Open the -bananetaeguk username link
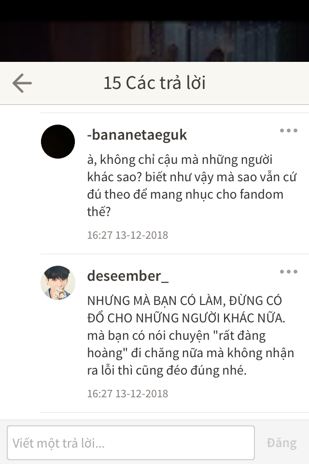 click(137, 135)
